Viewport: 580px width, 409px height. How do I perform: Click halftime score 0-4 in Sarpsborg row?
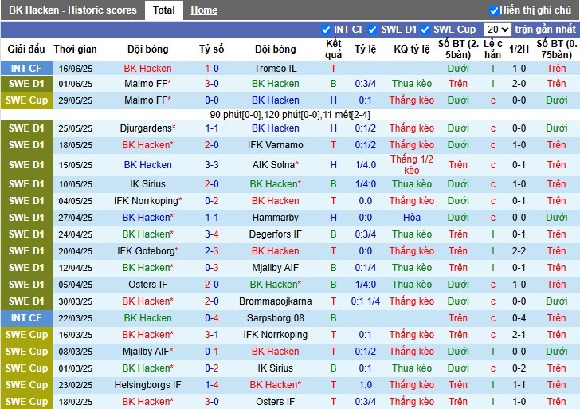519,318
